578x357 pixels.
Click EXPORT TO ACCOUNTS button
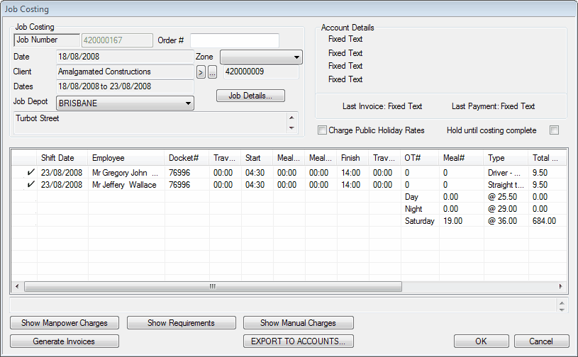click(x=298, y=341)
